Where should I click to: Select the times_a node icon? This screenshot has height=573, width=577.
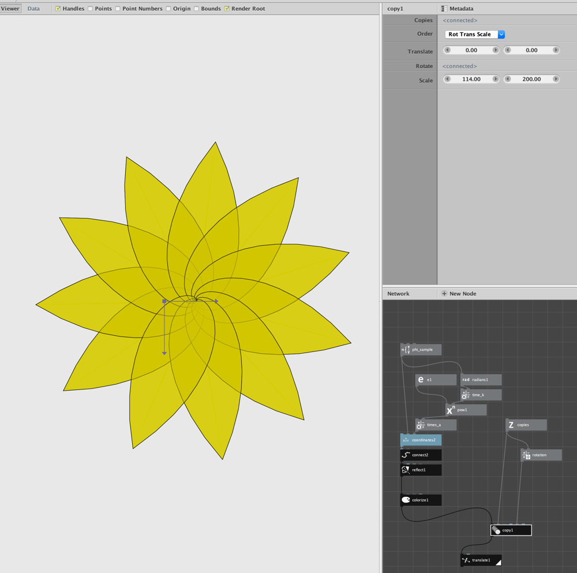tap(421, 425)
